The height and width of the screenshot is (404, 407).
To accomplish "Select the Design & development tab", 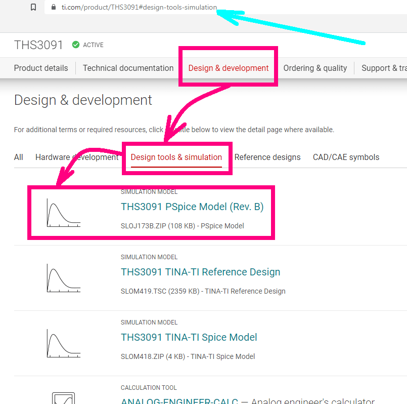I will [x=229, y=68].
